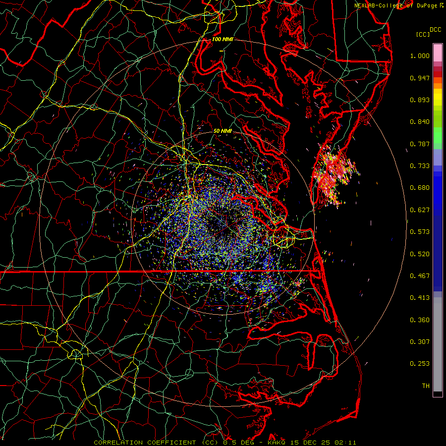The height and width of the screenshot is (446, 446).
Task: Select the 0.787 scale value
Action: [x=420, y=144]
